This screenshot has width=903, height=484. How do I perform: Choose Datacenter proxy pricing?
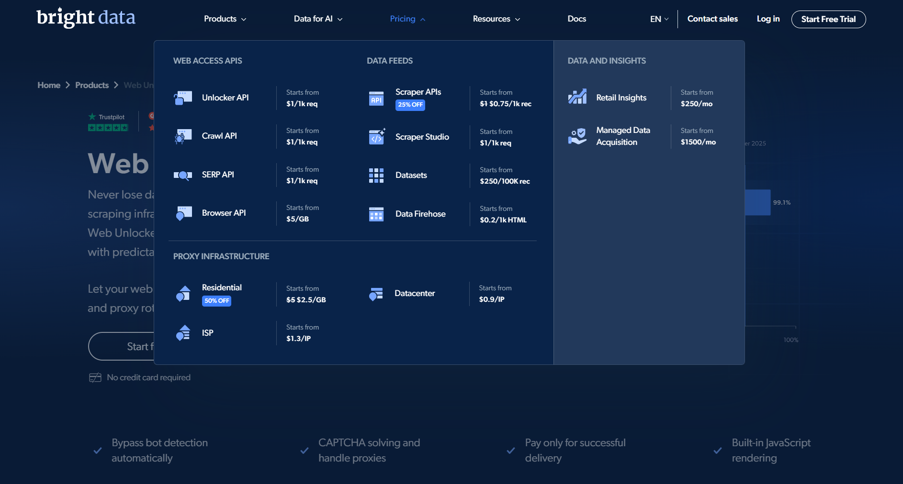coord(415,293)
